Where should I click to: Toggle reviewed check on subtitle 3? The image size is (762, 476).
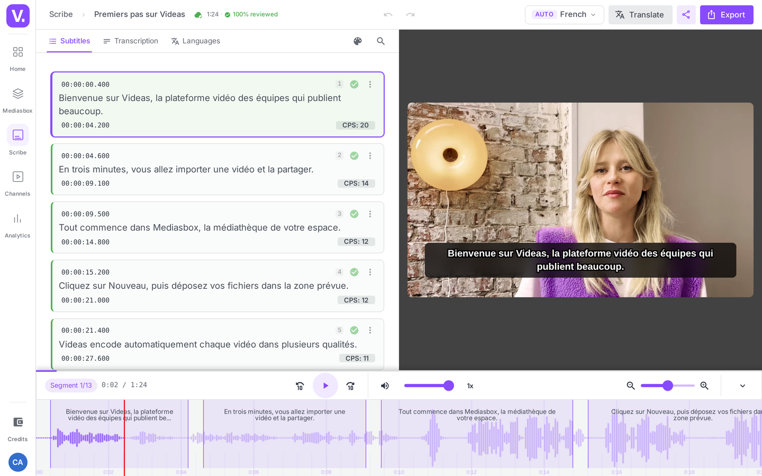tap(354, 214)
